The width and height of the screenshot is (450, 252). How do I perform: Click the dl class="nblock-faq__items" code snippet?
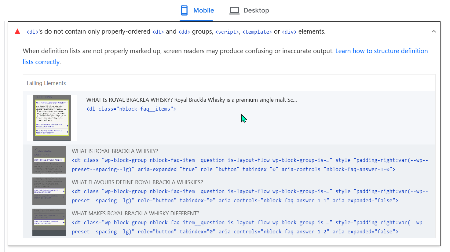[x=131, y=109]
